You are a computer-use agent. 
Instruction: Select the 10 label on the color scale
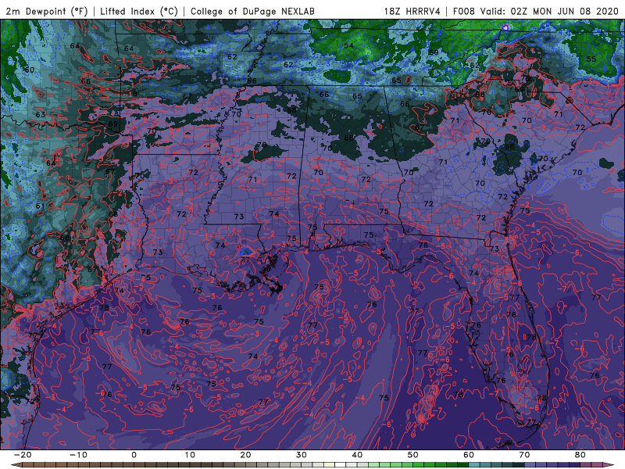coord(190,455)
